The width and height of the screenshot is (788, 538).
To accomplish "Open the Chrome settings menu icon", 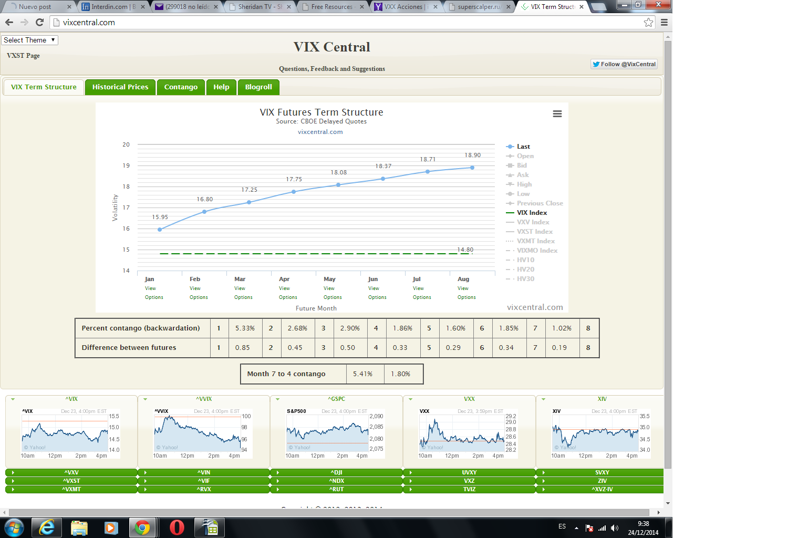I will pos(664,22).
